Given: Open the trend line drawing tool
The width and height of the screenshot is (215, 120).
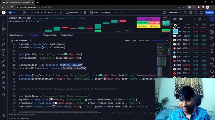Looking at the screenshot, I should pyautogui.click(x=4, y=24).
